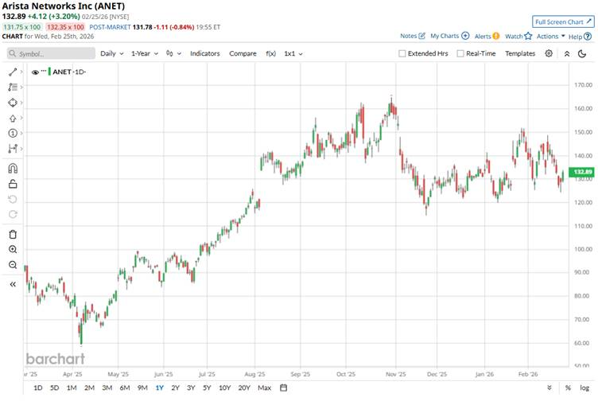Click the 132.89 current price label
This screenshot has width=598, height=401.
(x=583, y=172)
